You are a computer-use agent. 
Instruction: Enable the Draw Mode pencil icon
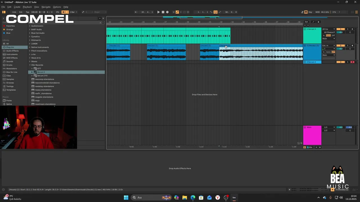pyautogui.click(x=302, y=12)
